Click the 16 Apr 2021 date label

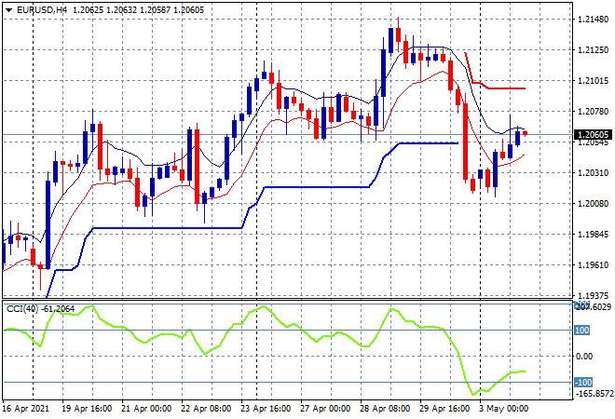[x=26, y=409]
